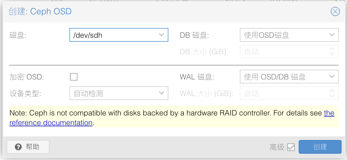This screenshot has height=160, width=347.
Task: Open the 磁盘 /dev/sdh dropdown arrow
Action: click(161, 35)
